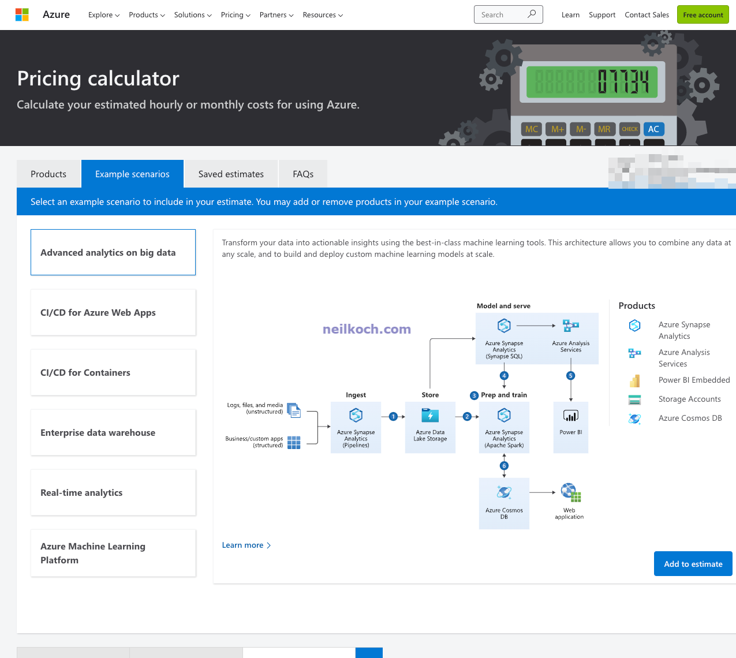Viewport: 736px width, 658px height.
Task: Click the Web application globe icon
Action: (x=571, y=492)
